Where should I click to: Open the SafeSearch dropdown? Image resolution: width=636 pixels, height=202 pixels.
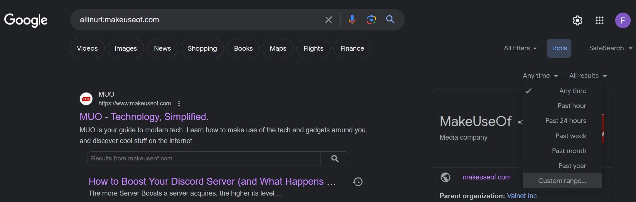[610, 48]
